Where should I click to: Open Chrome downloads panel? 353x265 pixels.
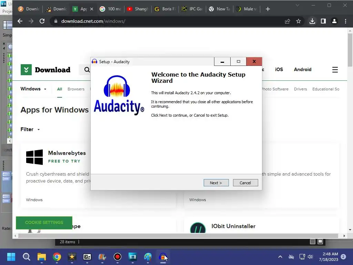[x=312, y=21]
